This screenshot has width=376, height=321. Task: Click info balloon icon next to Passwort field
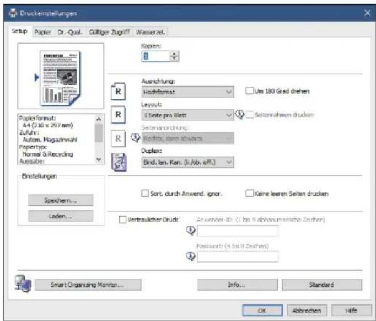[191, 256]
